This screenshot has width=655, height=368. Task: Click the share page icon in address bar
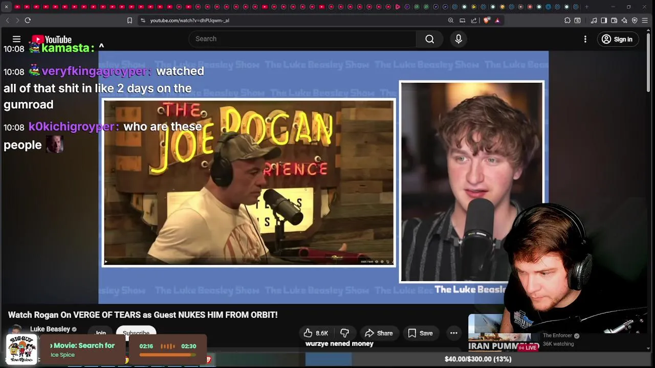474,20
